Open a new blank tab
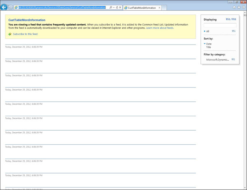The image size is (247, 190). 164,8
